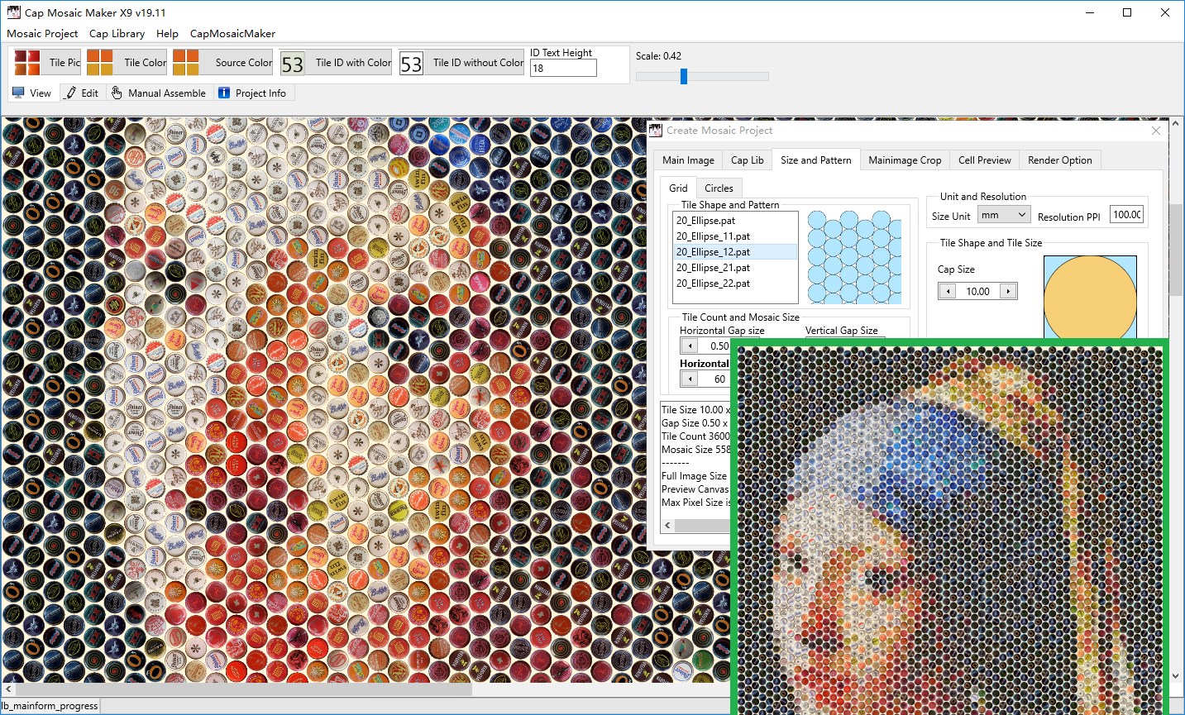Switch to the Circles pattern tab
The height and width of the screenshot is (715, 1185).
(x=719, y=188)
